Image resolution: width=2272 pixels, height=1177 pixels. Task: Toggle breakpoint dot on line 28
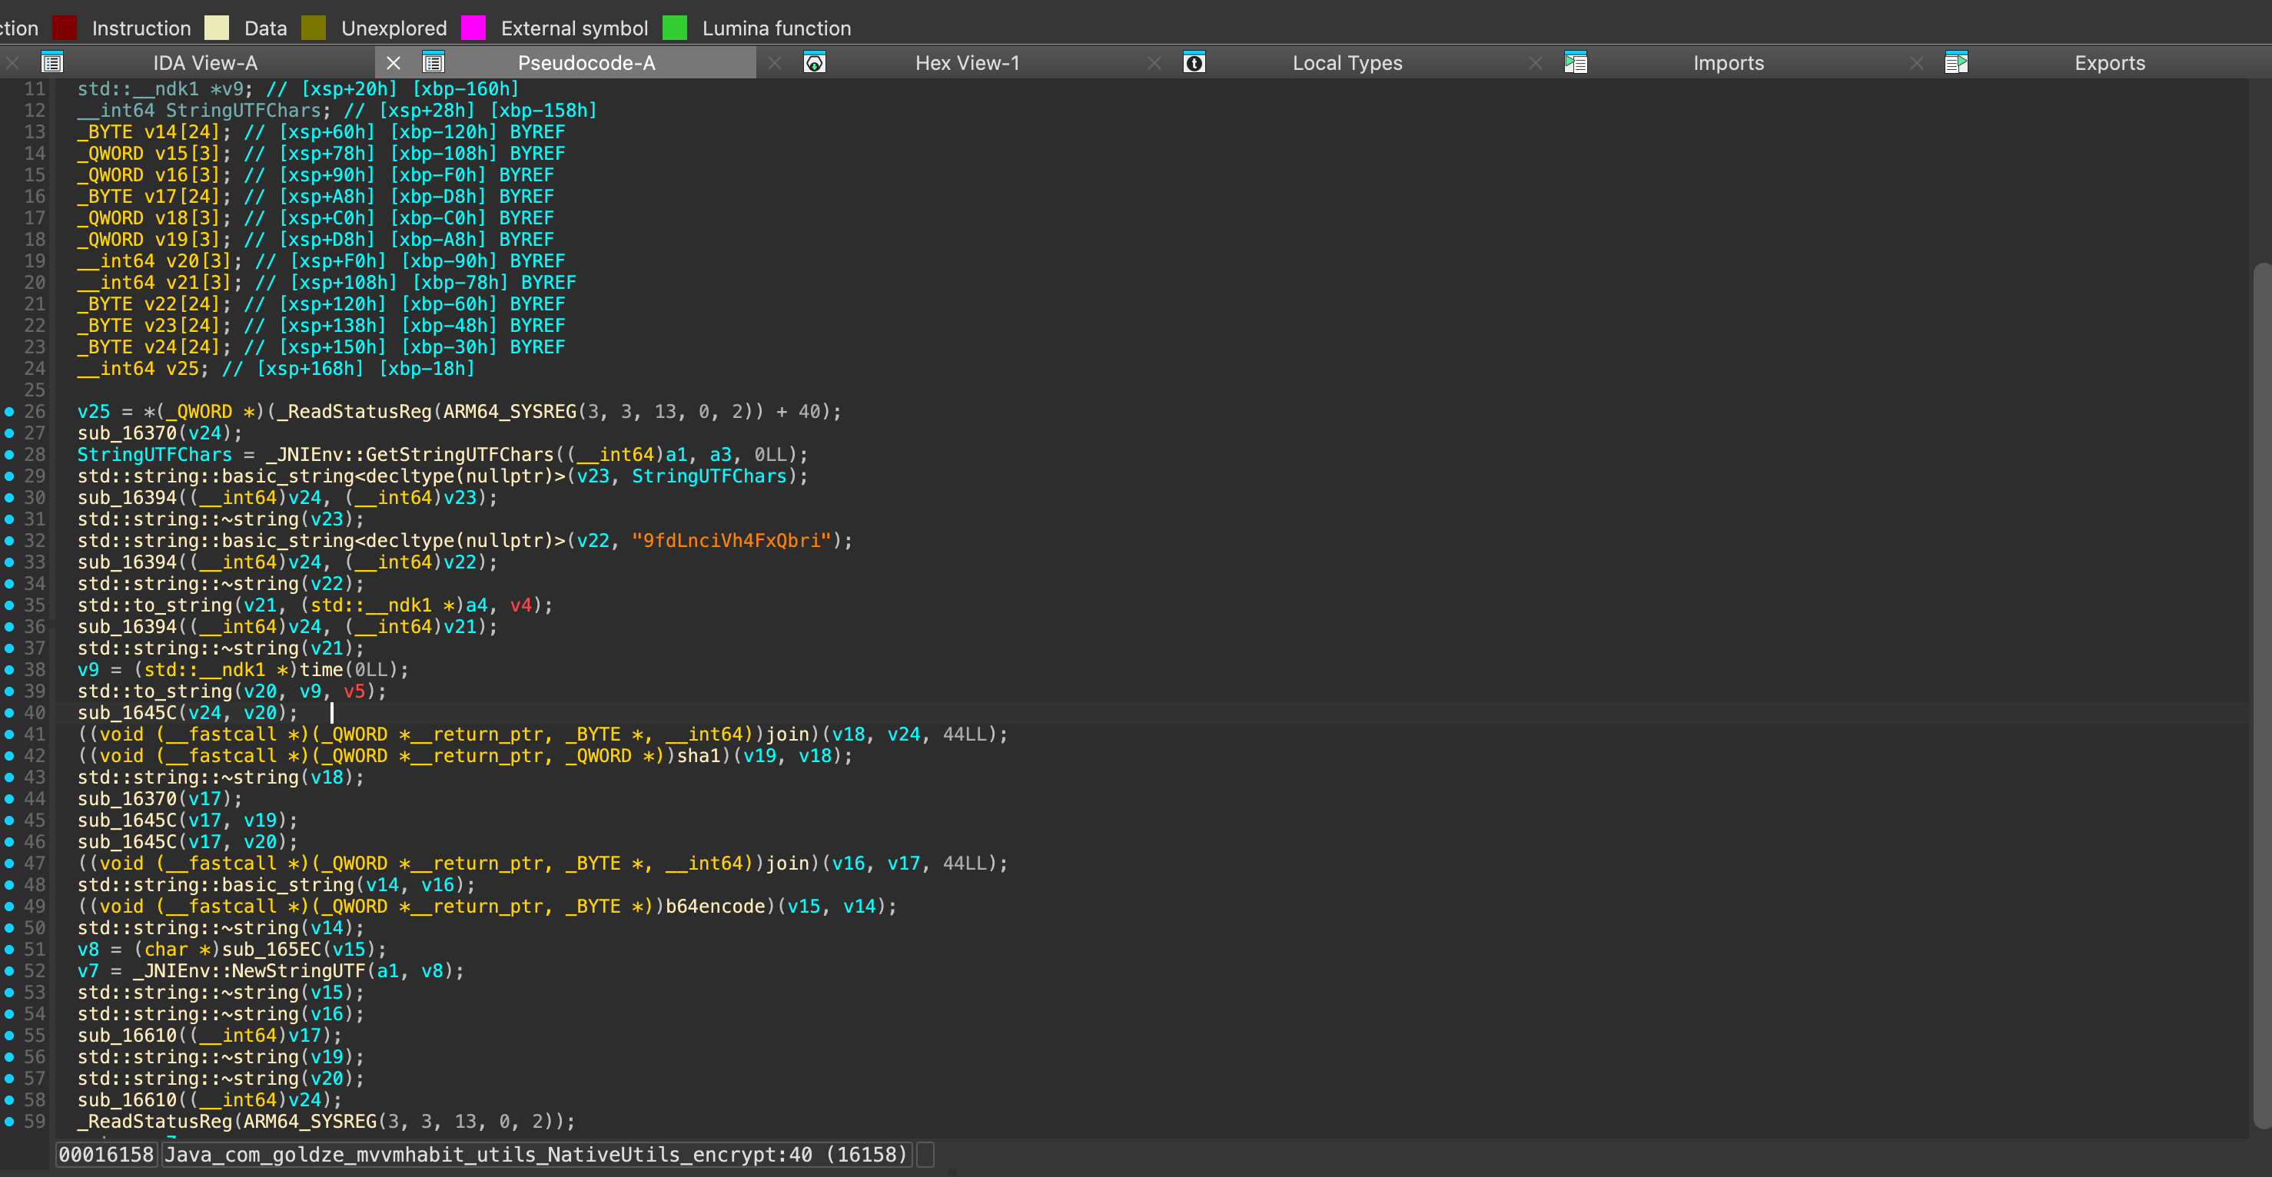coord(8,454)
